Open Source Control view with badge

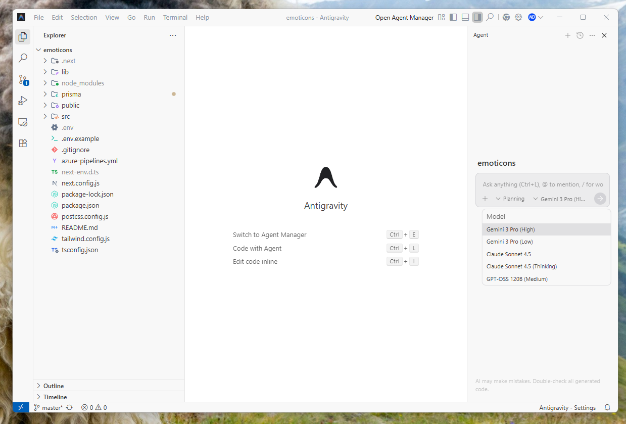click(x=23, y=80)
